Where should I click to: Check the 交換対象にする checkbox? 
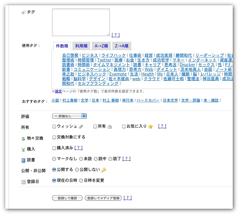(54, 137)
